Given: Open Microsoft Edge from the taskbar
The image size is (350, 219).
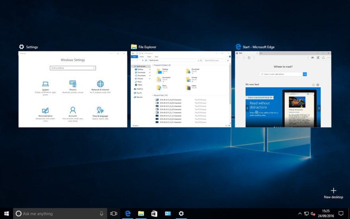Looking at the screenshot, I should click(128, 214).
